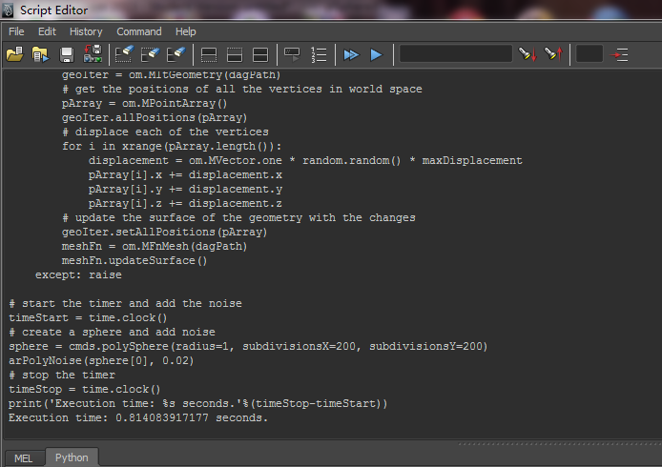Show input pane only icon
662x467 pixels.
pos(235,55)
